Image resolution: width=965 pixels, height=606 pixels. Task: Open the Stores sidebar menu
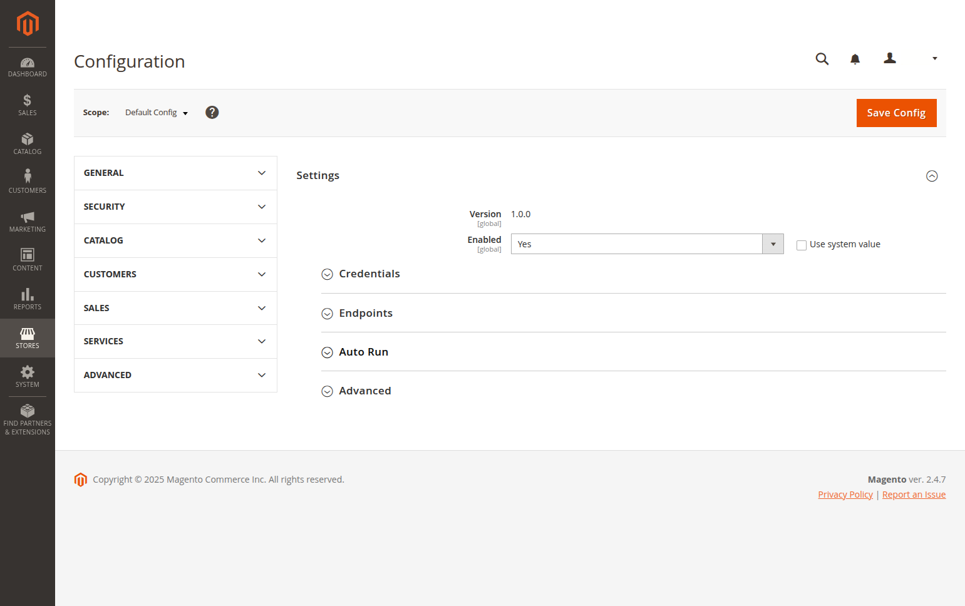[x=28, y=338]
